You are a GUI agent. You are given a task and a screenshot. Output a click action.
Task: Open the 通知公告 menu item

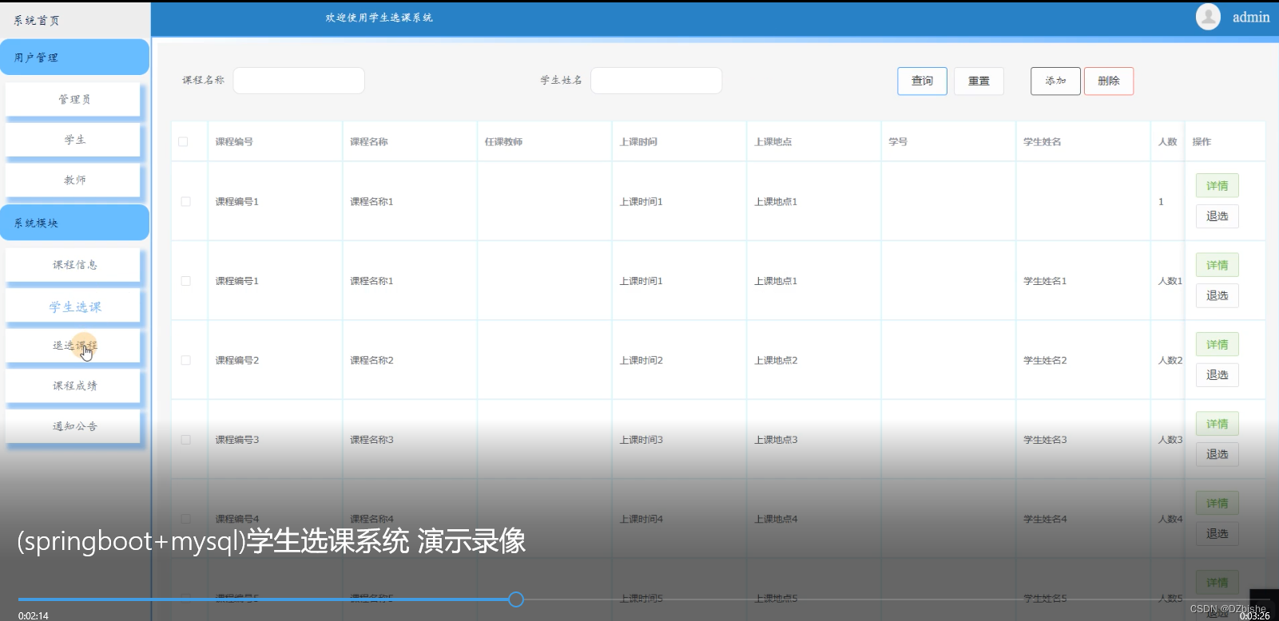[x=73, y=426]
